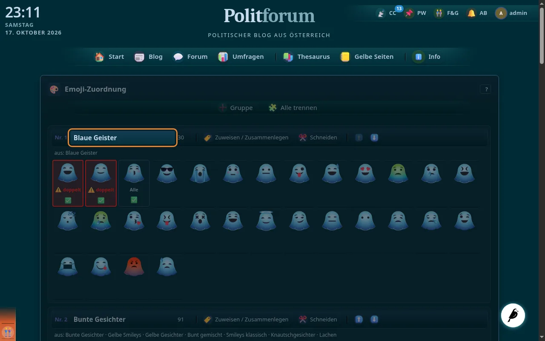Screen dimensions: 545x341
Task: Click Zuweisen / Zusammenlegen for Bunte Gesichter
Action: 246,319
